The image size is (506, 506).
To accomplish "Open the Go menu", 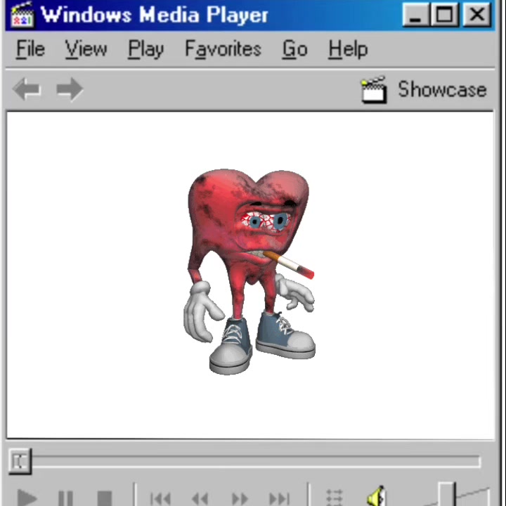I will pos(294,49).
